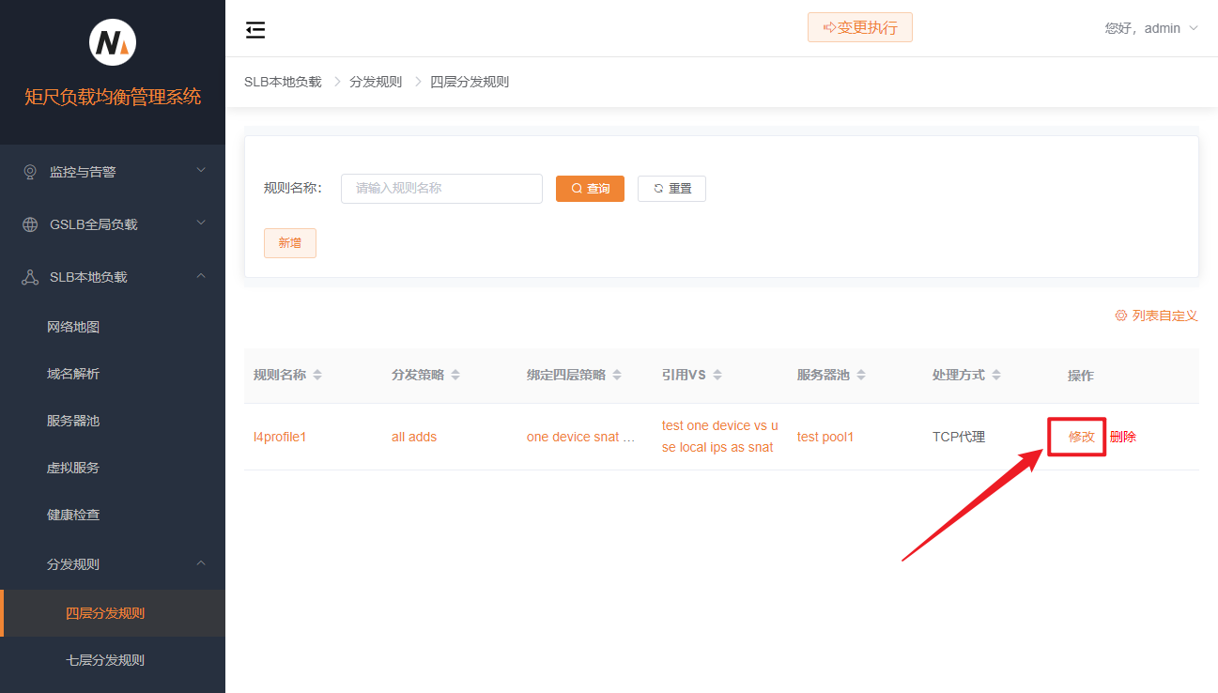Viewport: 1218px width, 693px height.
Task: Click the 查询 search button
Action: [x=590, y=189]
